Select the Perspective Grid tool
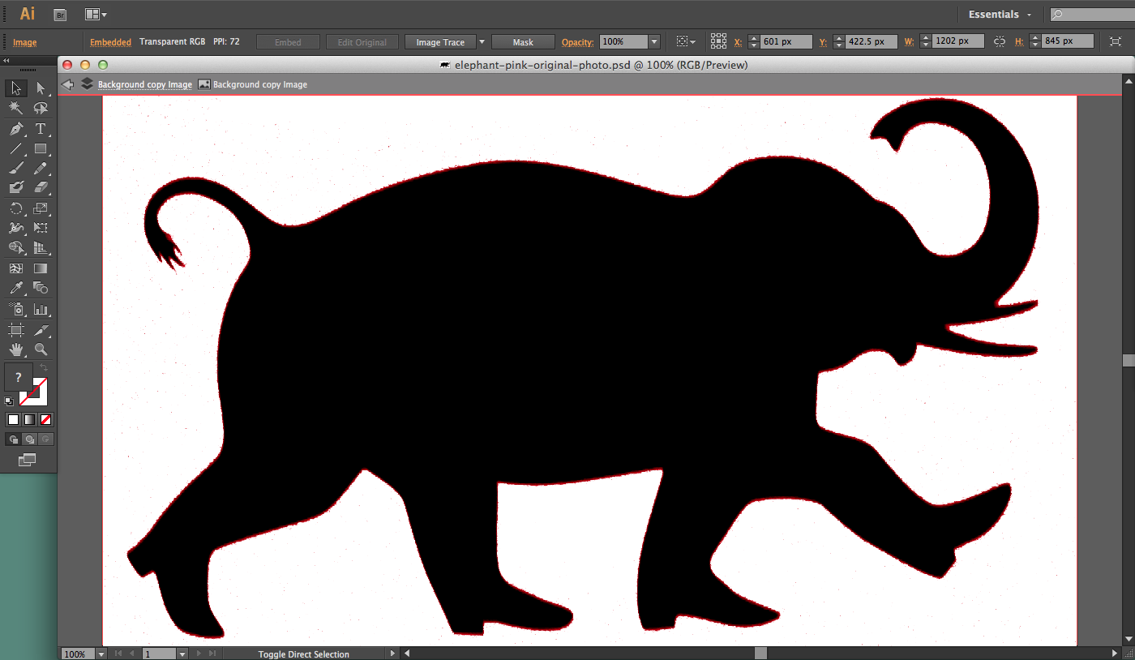1135x660 pixels. click(x=41, y=248)
